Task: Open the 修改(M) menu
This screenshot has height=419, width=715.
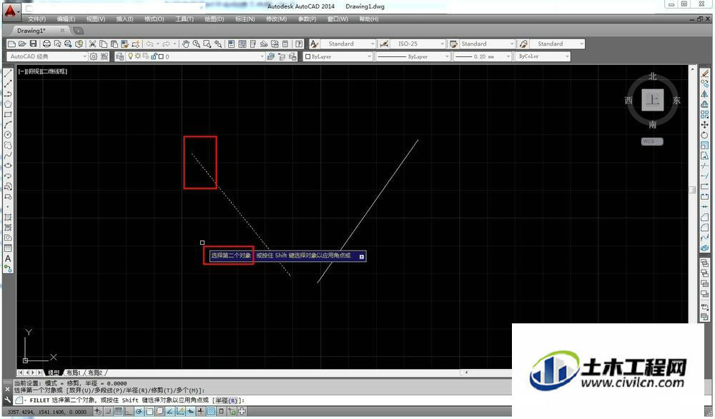Action: click(x=276, y=19)
